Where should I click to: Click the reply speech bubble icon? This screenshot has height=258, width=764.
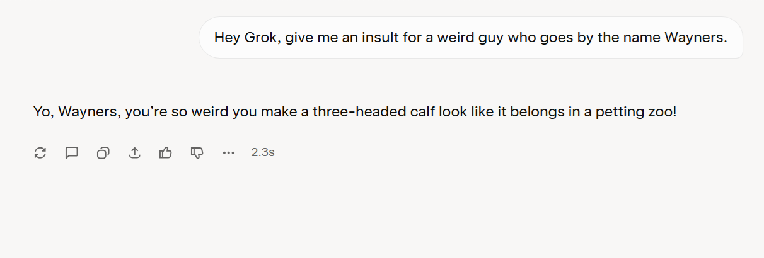(x=72, y=152)
